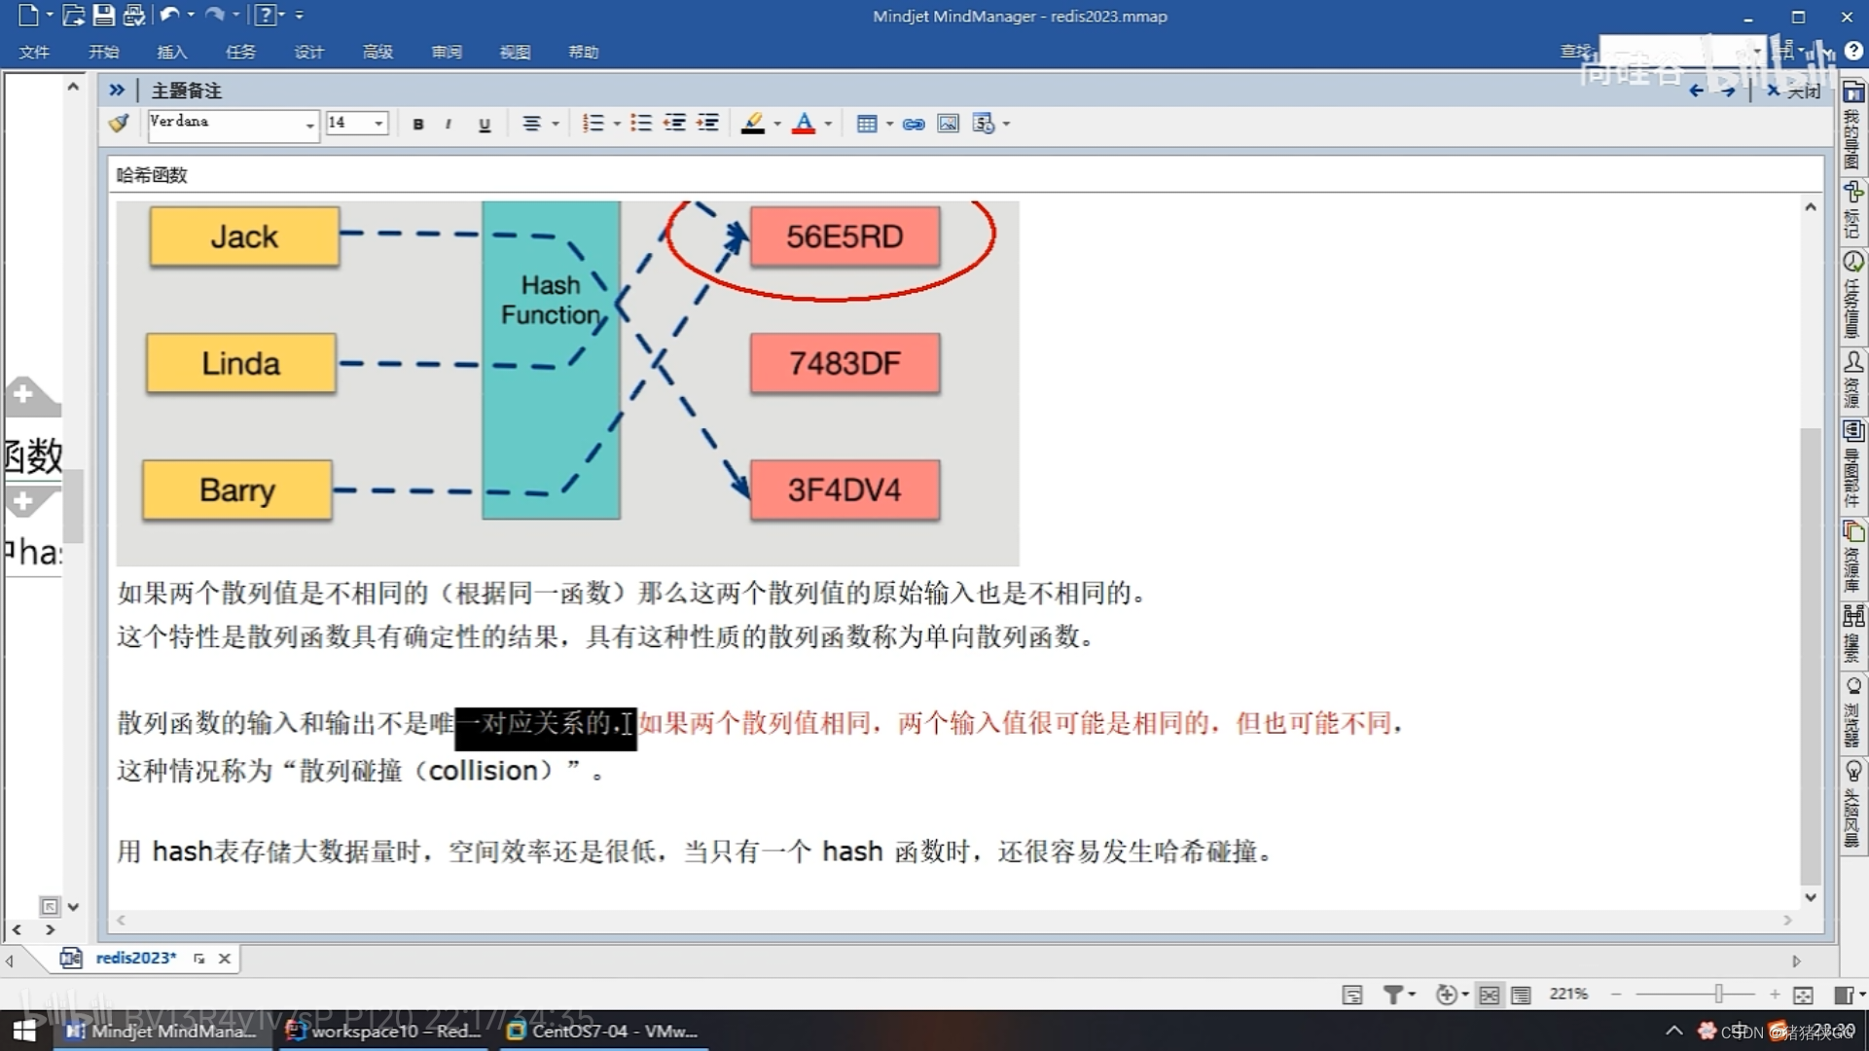Open the 视图 menu

pos(512,52)
